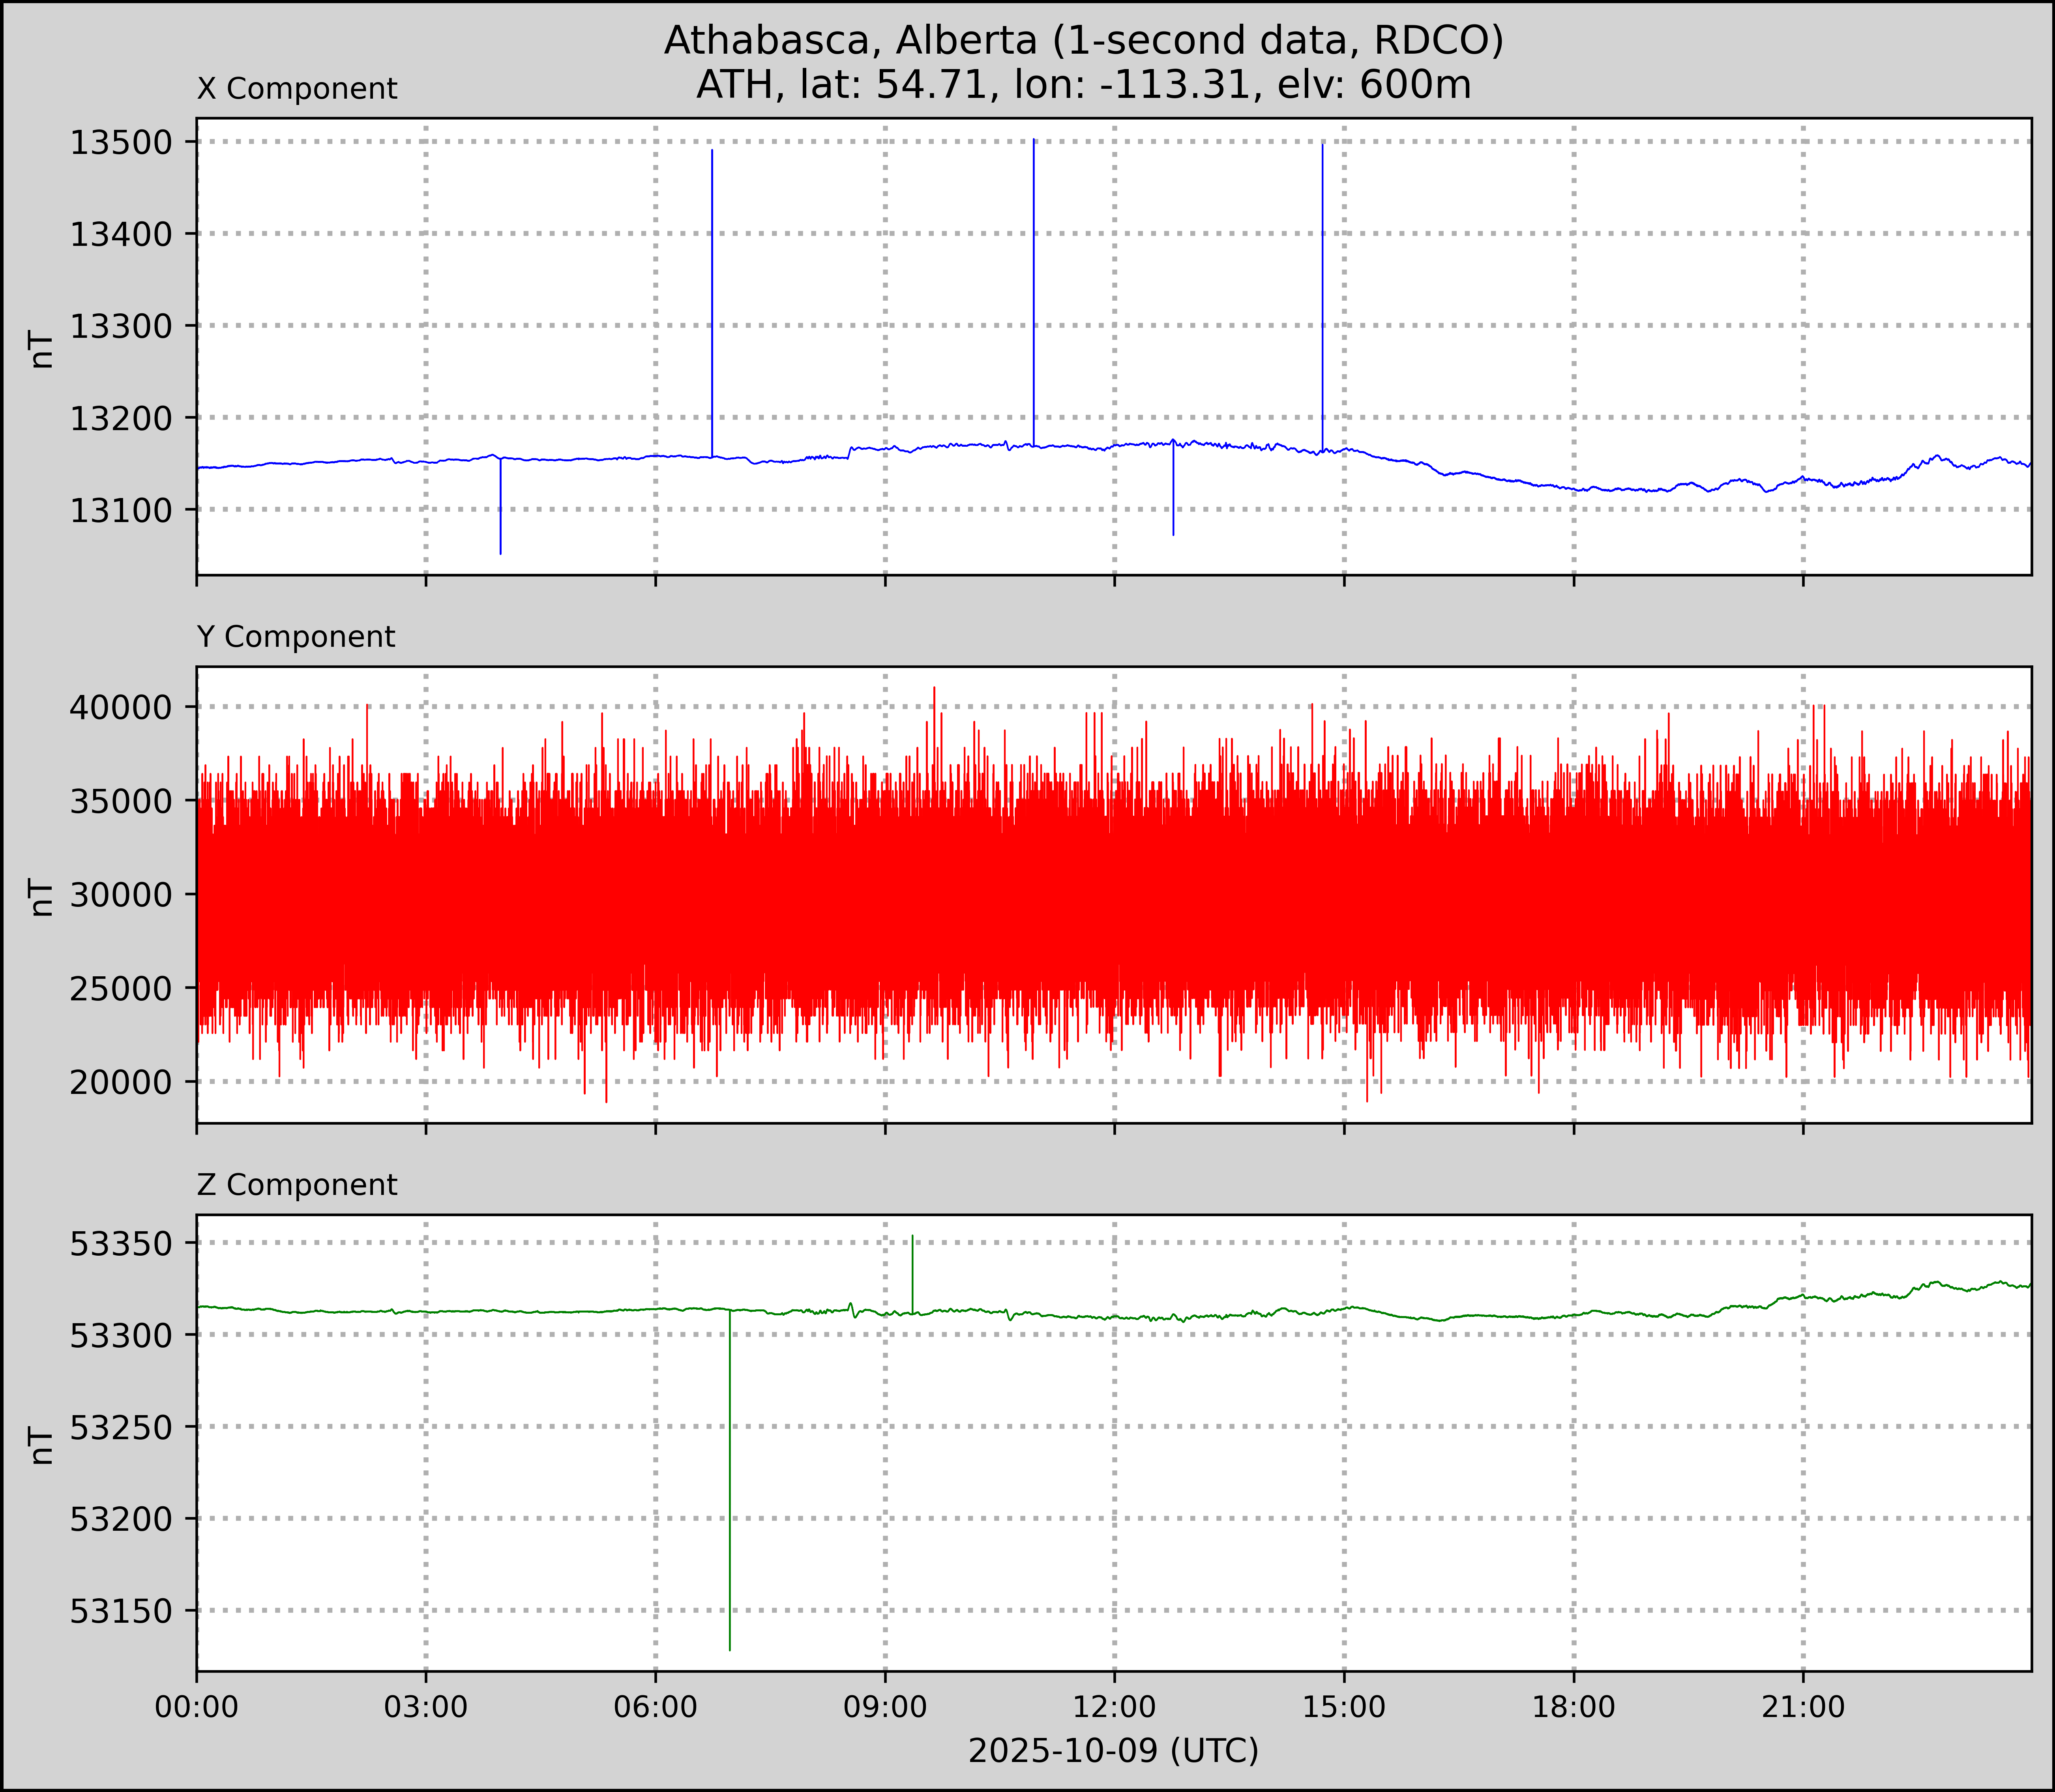
Task: Click the 53150 tick label on Z plot
Action: coord(120,1611)
